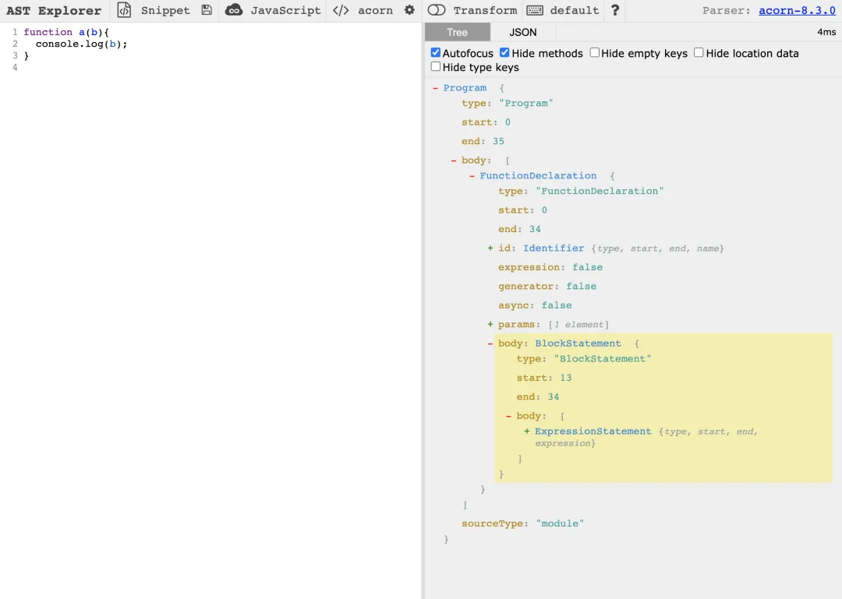842x599 pixels.
Task: Click the save floppy disk icon
Action: click(207, 10)
